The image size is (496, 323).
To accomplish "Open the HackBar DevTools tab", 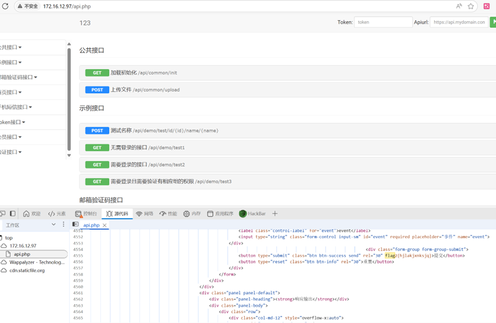I will point(252,214).
